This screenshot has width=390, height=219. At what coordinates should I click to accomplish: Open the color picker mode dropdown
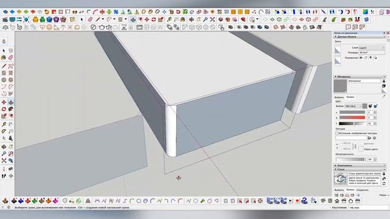click(353, 106)
